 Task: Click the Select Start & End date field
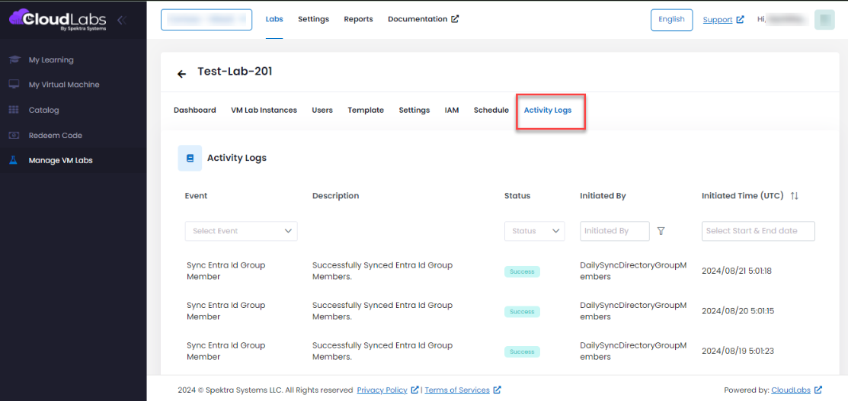point(758,230)
